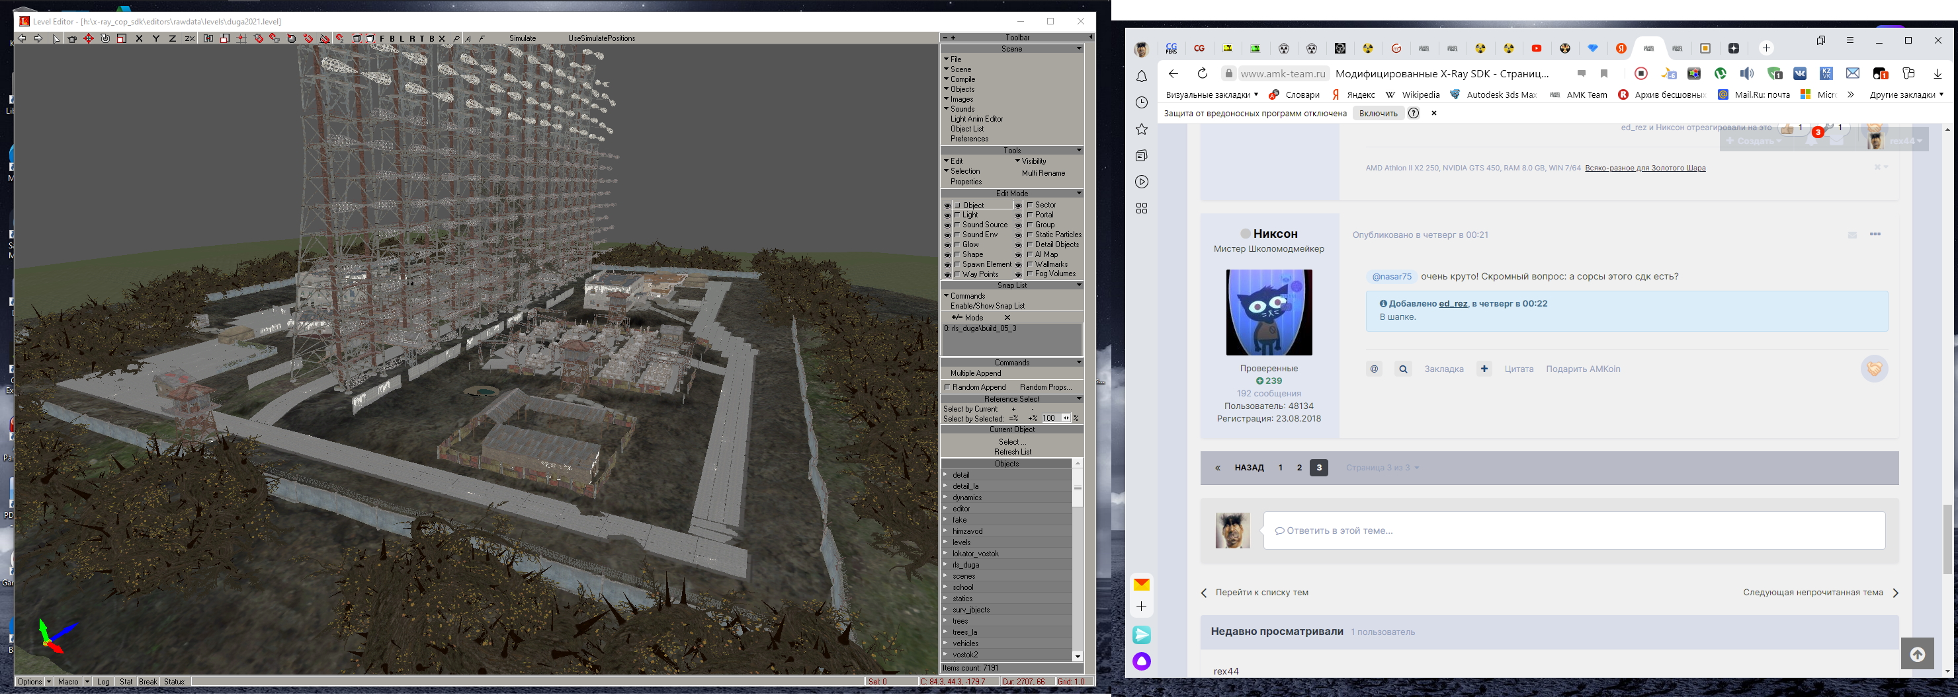Screen dimensions: 1958x697
Task: Click the Simulate button in Level Editor
Action: pos(522,38)
